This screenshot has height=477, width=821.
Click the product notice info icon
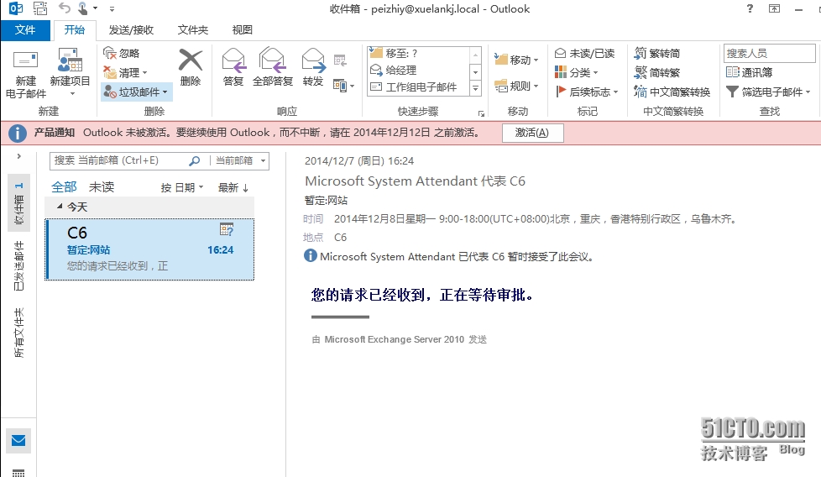coord(18,133)
